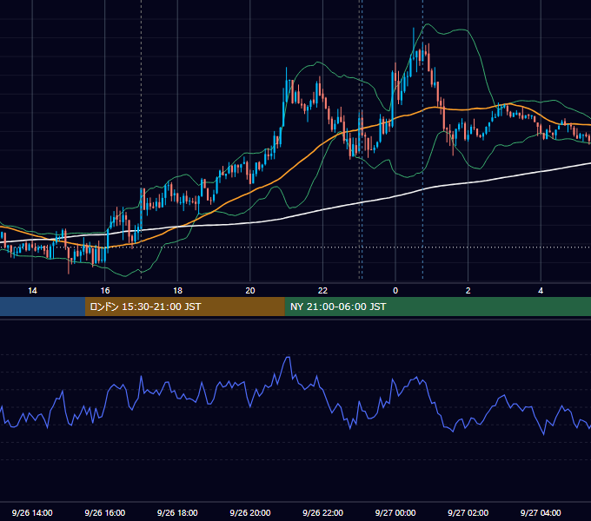The height and width of the screenshot is (521, 591).
Task: Click the 9/27 02:00 date label
Action: point(468,512)
